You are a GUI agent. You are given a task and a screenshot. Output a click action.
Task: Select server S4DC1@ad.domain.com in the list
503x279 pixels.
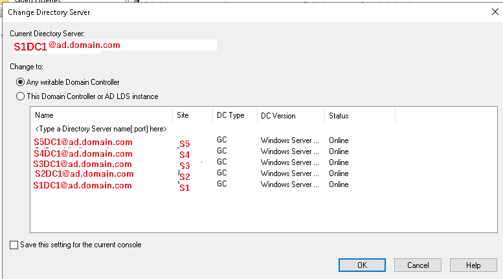click(83, 153)
